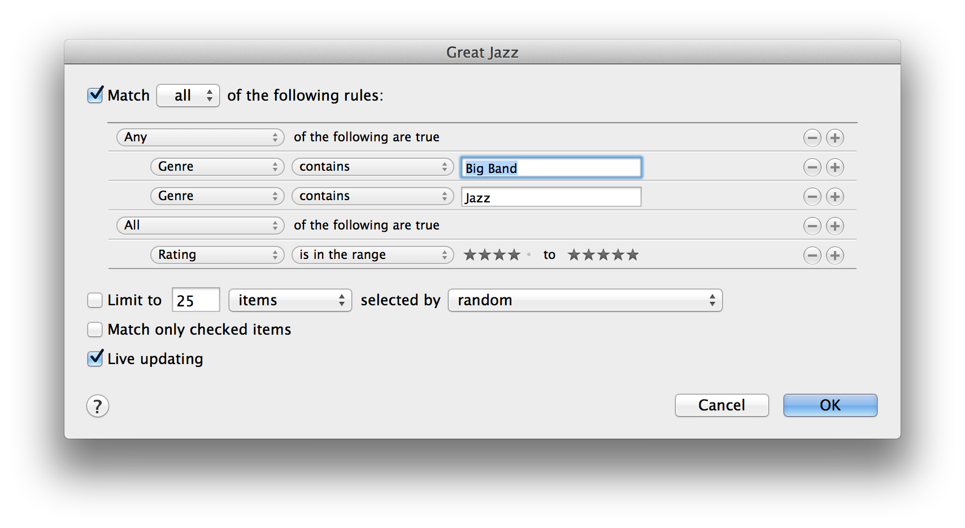Add a rule to the All group
The image size is (965, 528).
click(834, 226)
